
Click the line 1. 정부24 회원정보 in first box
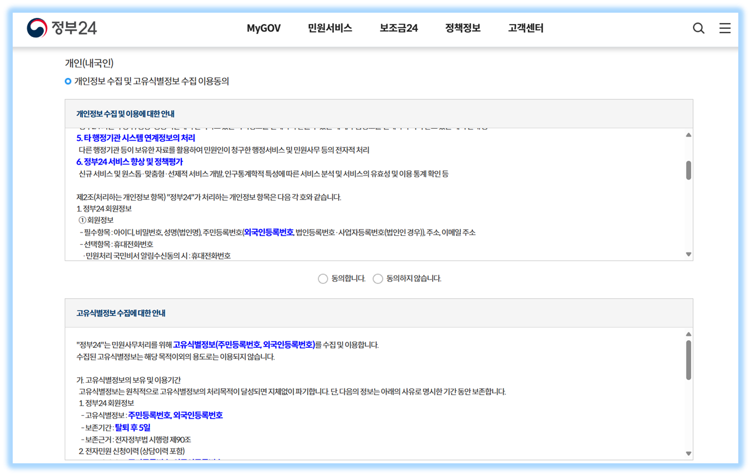tap(104, 209)
